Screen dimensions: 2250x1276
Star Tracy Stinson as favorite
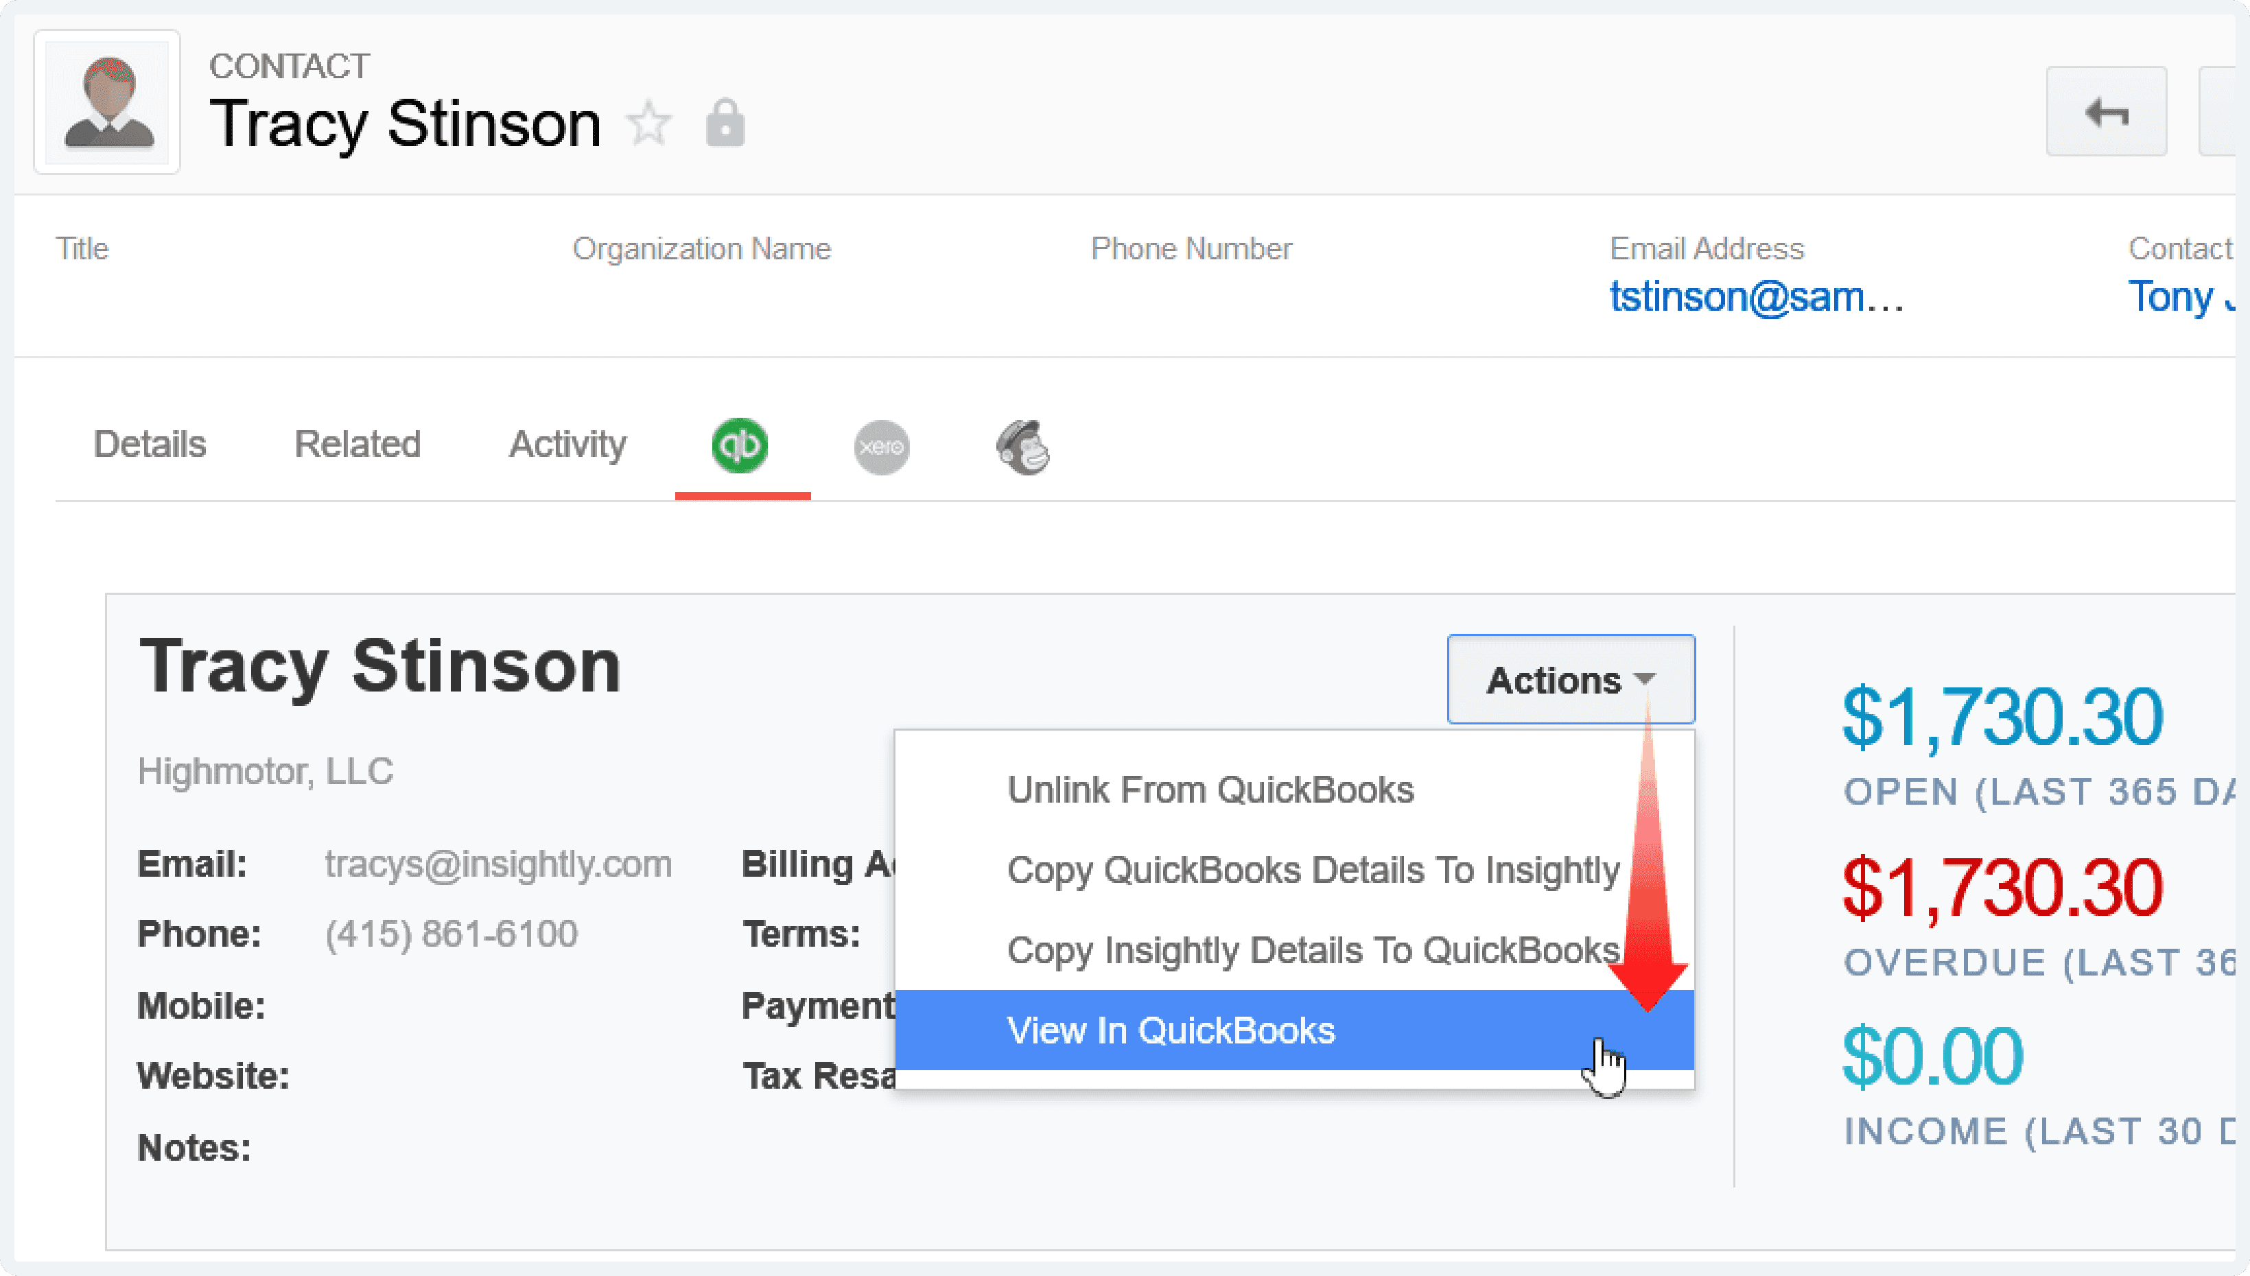(x=650, y=123)
